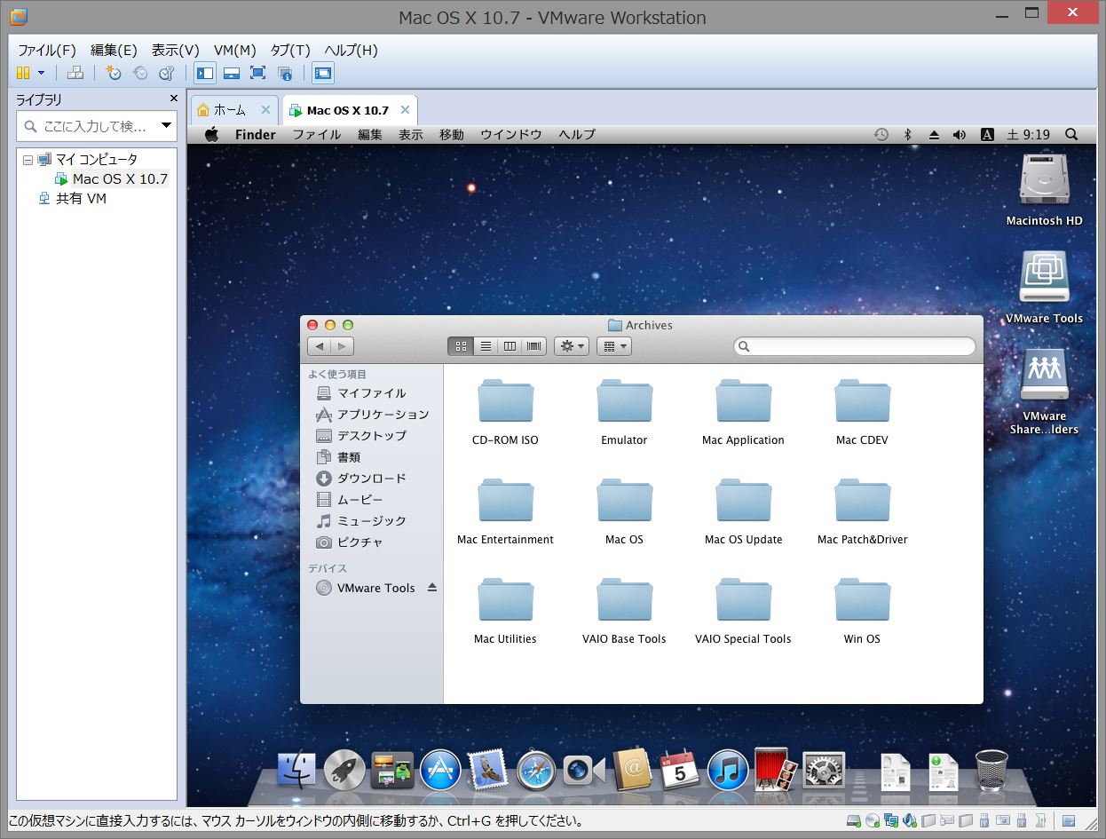Take a snapshot of the virtual machine

click(x=114, y=73)
